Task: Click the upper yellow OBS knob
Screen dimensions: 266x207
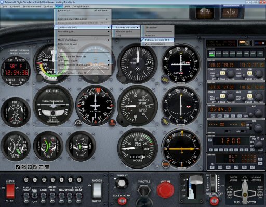Action: click(x=165, y=80)
